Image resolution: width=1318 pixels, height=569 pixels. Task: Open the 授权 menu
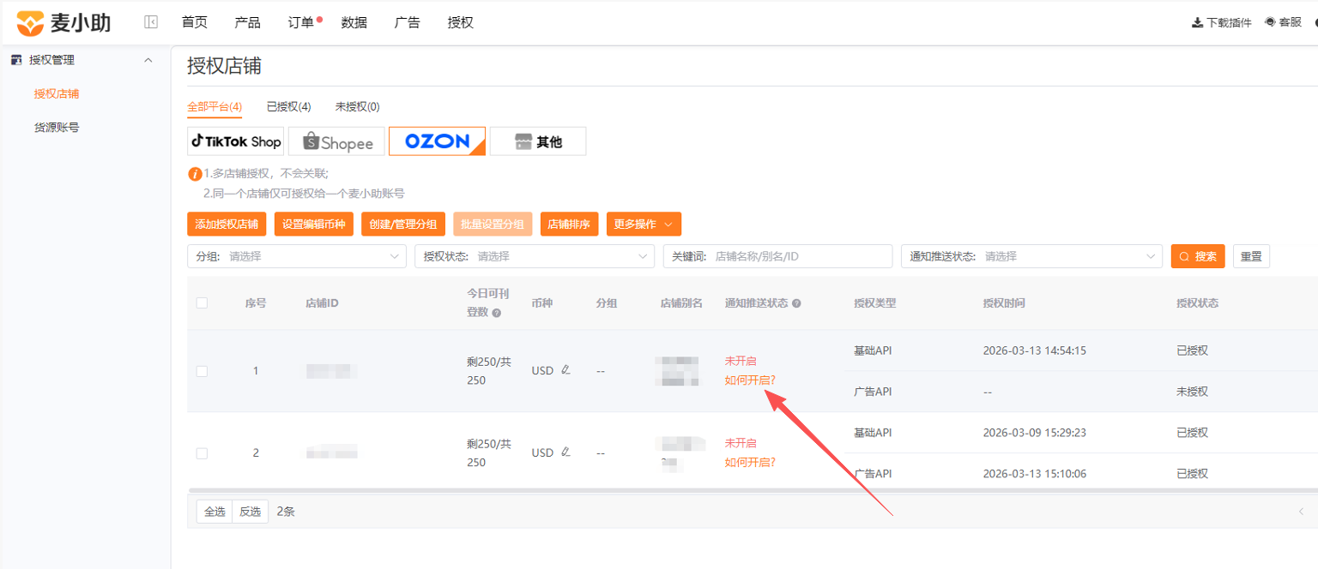coord(461,23)
